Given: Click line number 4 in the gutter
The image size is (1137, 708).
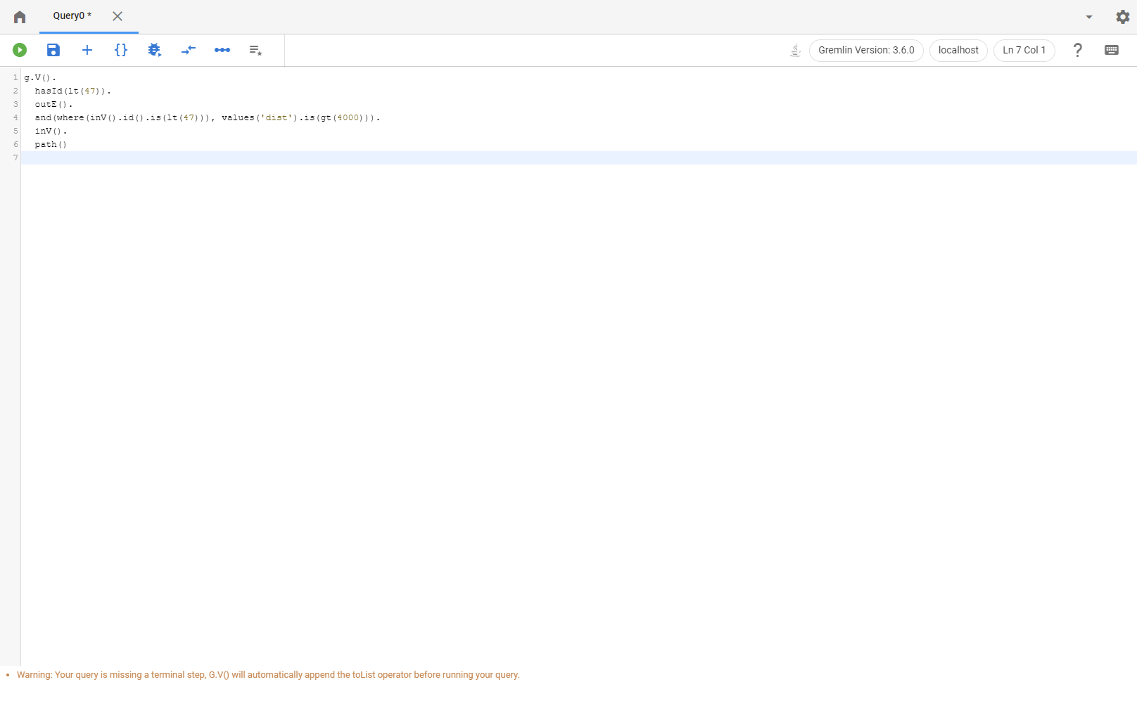Looking at the screenshot, I should (x=15, y=118).
